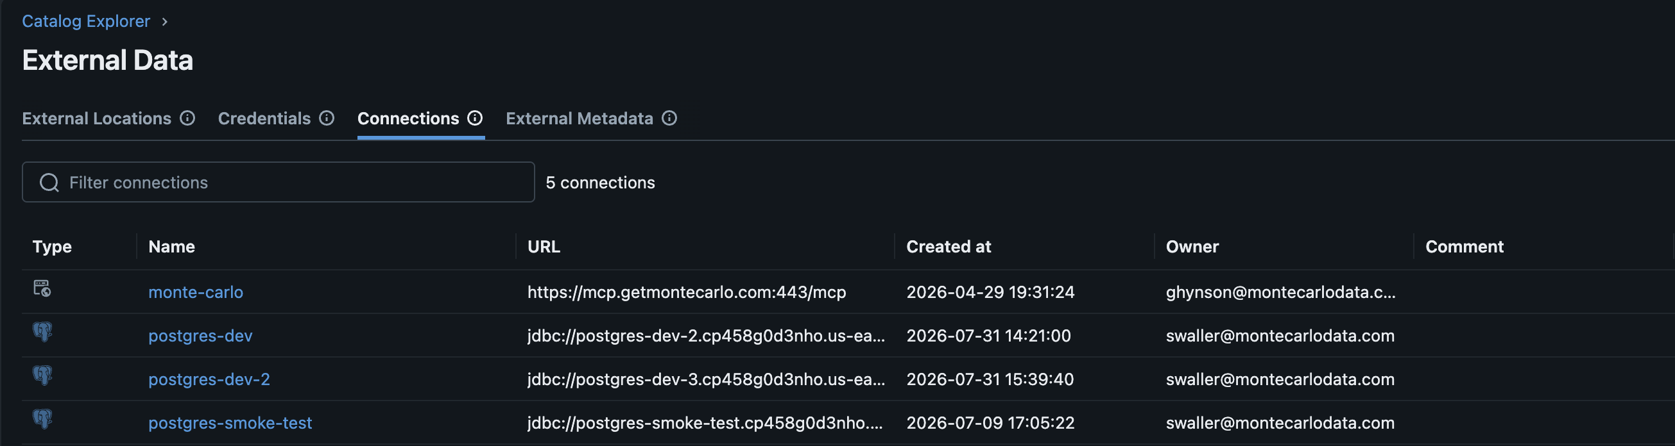Viewport: 1675px width, 446px height.
Task: Click the search magnifier in filter box
Action: click(x=49, y=183)
